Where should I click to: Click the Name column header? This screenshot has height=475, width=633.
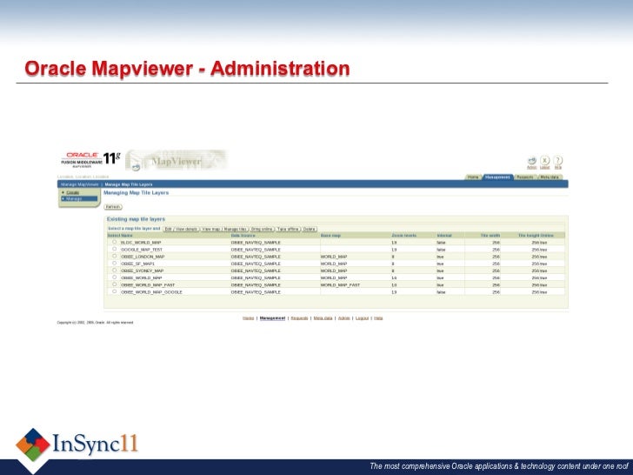point(127,235)
